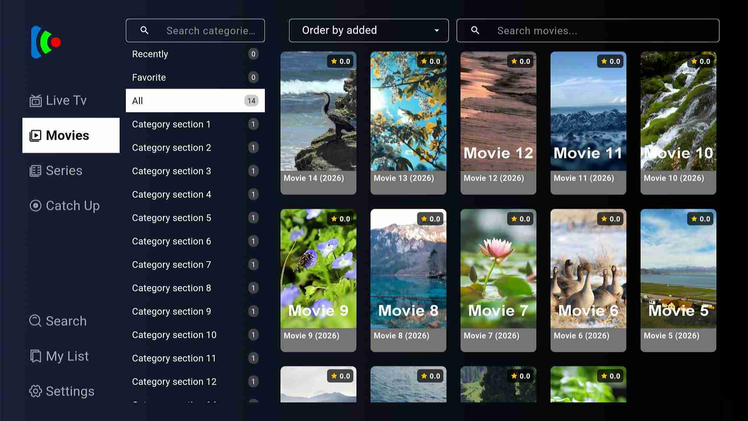The image size is (748, 421).
Task: Click the Search magnifier icon in sidebar
Action: click(x=35, y=321)
